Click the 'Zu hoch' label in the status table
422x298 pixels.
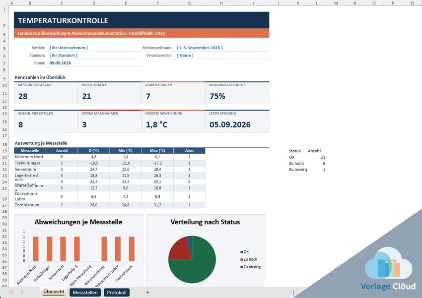click(296, 163)
